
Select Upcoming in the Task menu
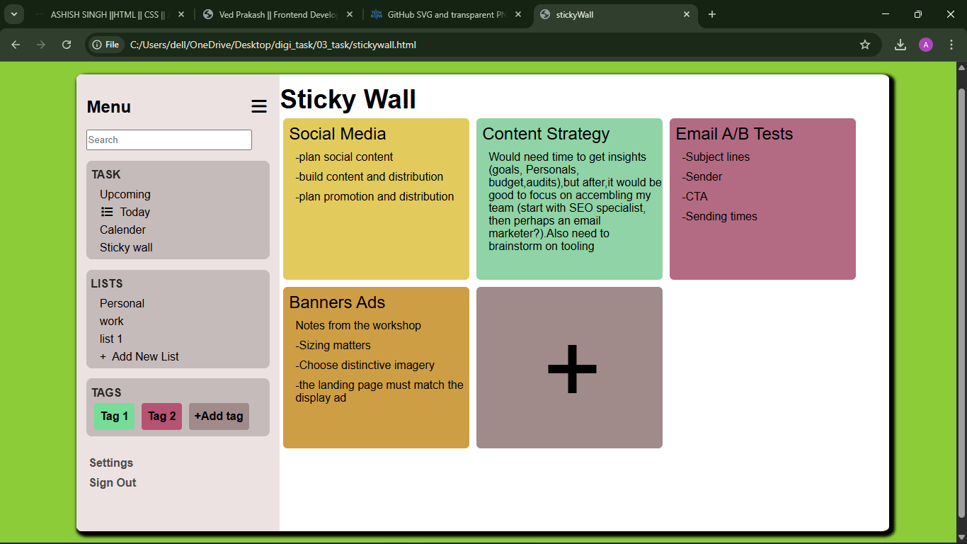[125, 194]
